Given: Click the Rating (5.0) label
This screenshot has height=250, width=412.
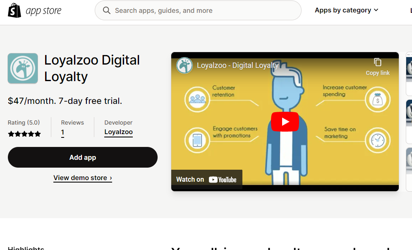Looking at the screenshot, I should coord(24,123).
